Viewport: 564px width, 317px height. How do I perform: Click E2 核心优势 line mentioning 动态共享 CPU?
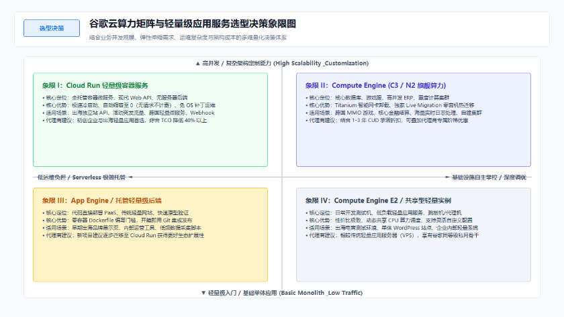pyautogui.click(x=389, y=220)
